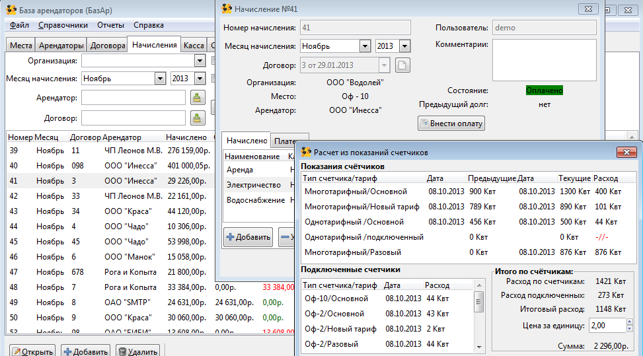Image resolution: width=643 pixels, height=356 pixels.
Task: Click the Открыть button at bottom
Action: (x=32, y=351)
